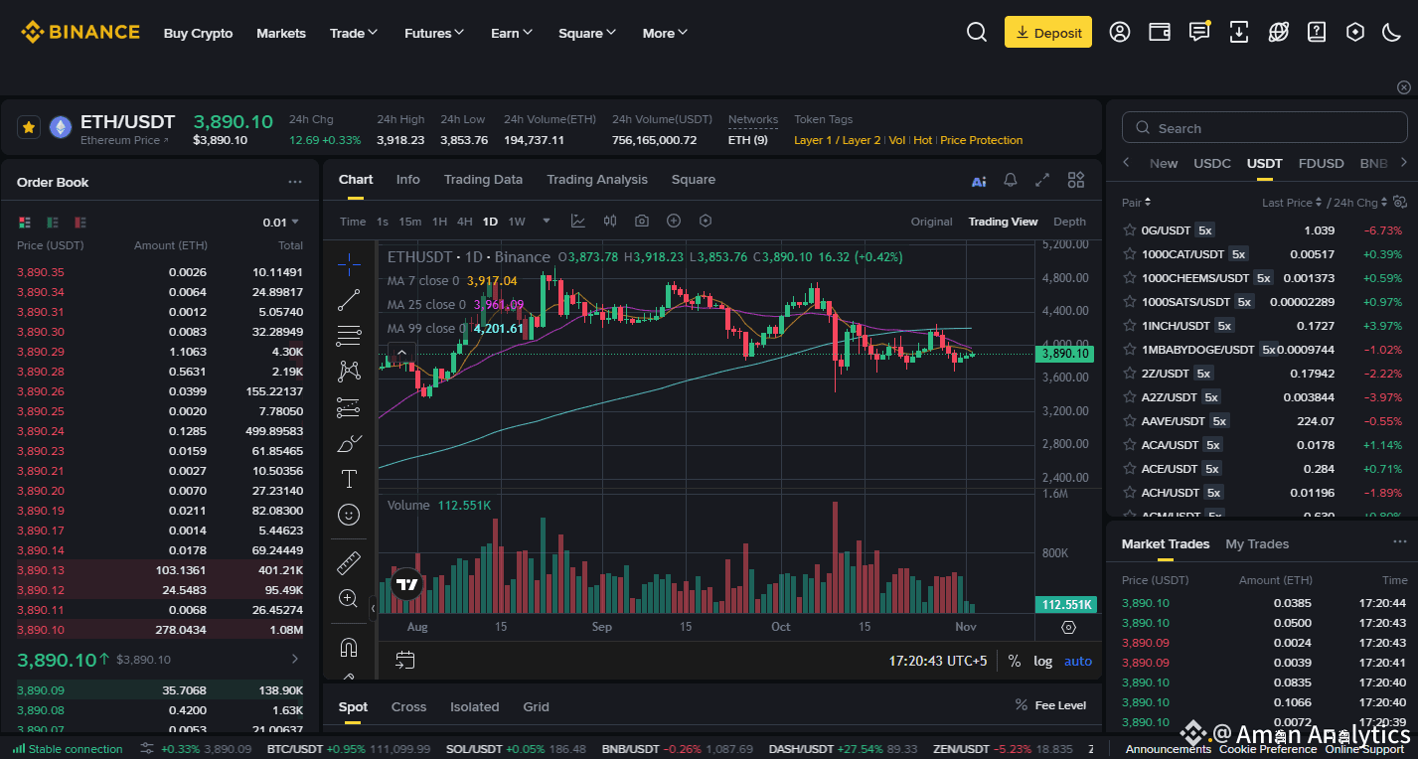Screen dimensions: 1418x759
Task: Open chart settings hexagon icon in the toolbar
Action: point(706,221)
